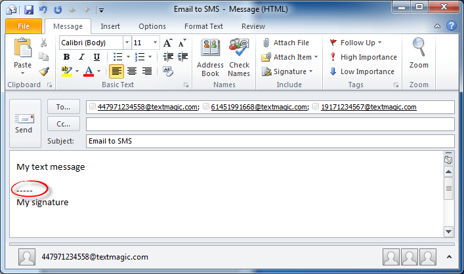Open Signature dropdown

tap(287, 71)
